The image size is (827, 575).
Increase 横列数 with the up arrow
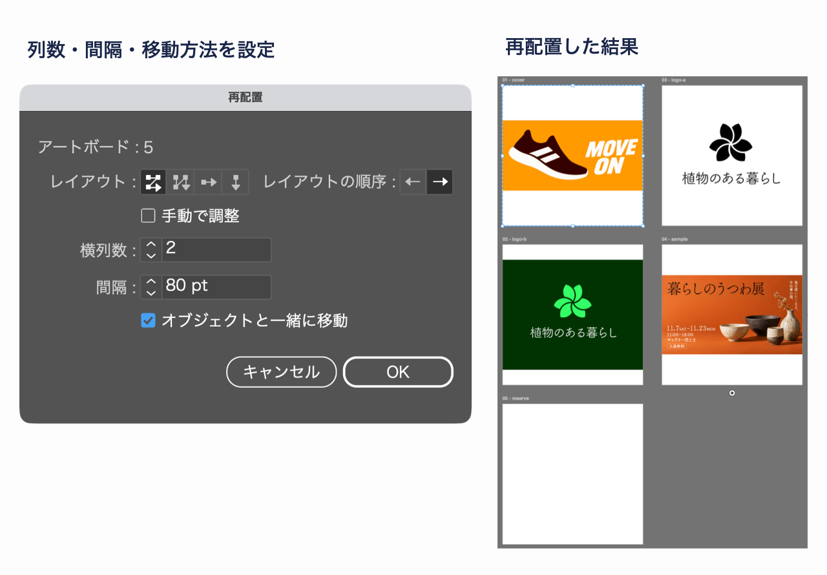pos(151,244)
